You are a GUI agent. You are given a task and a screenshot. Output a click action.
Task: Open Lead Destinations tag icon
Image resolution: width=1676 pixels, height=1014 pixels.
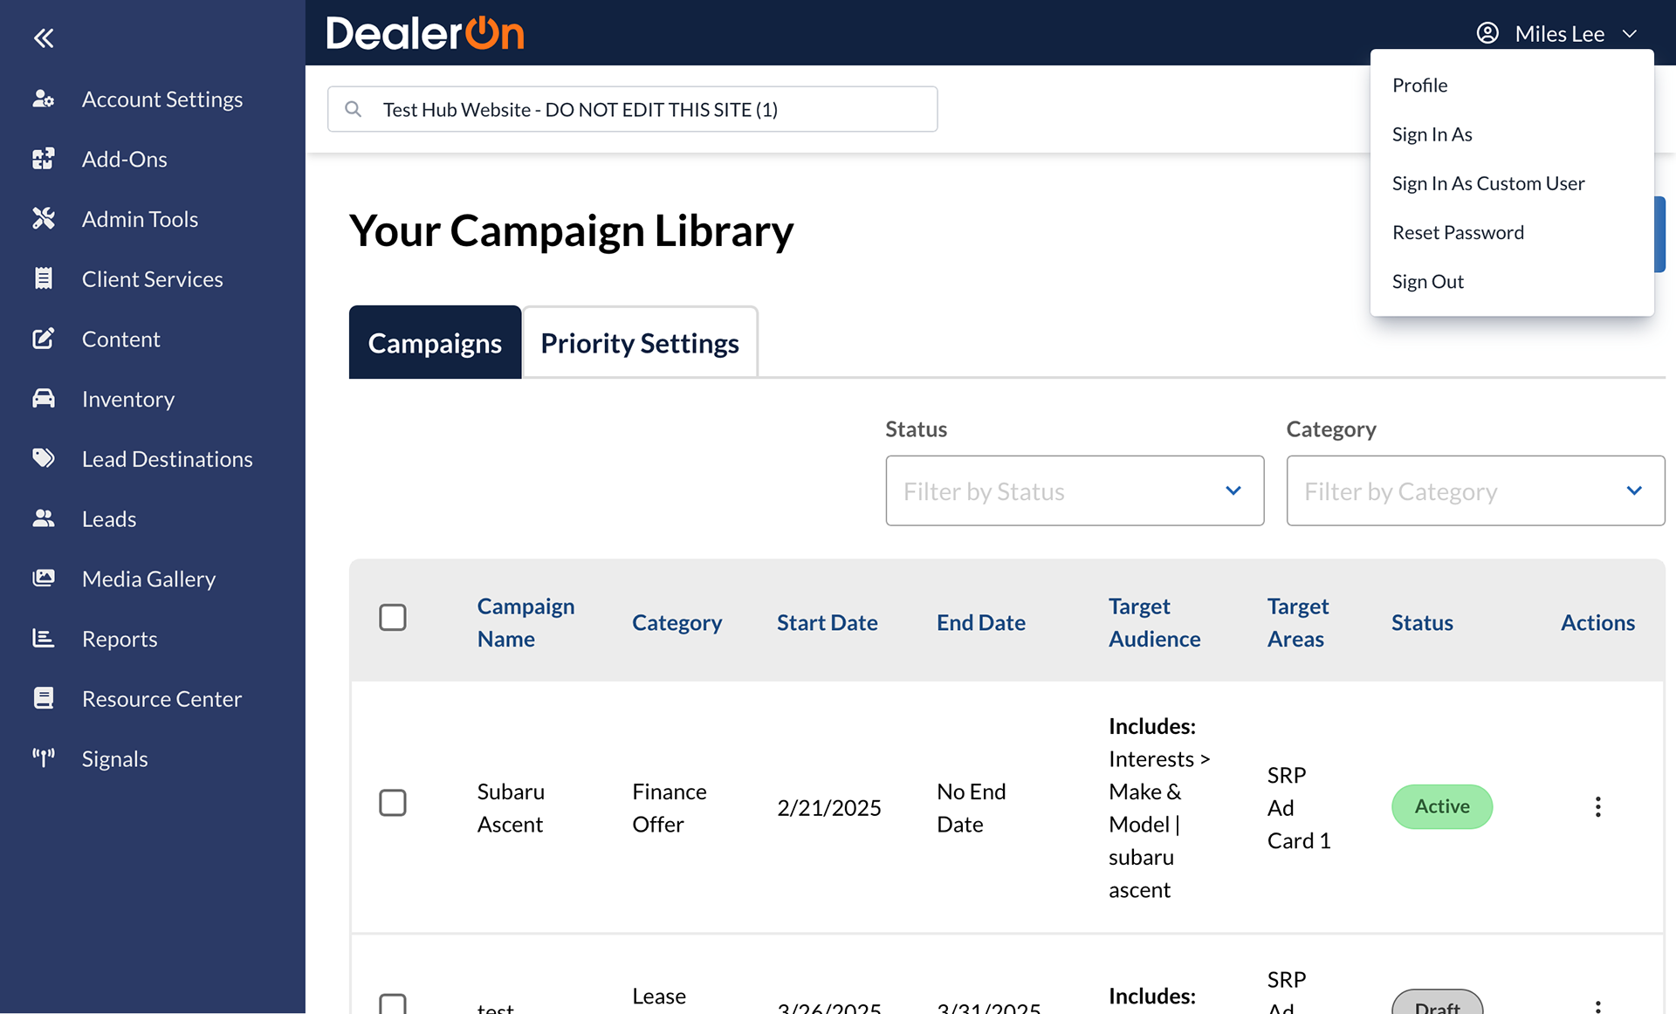(x=44, y=458)
